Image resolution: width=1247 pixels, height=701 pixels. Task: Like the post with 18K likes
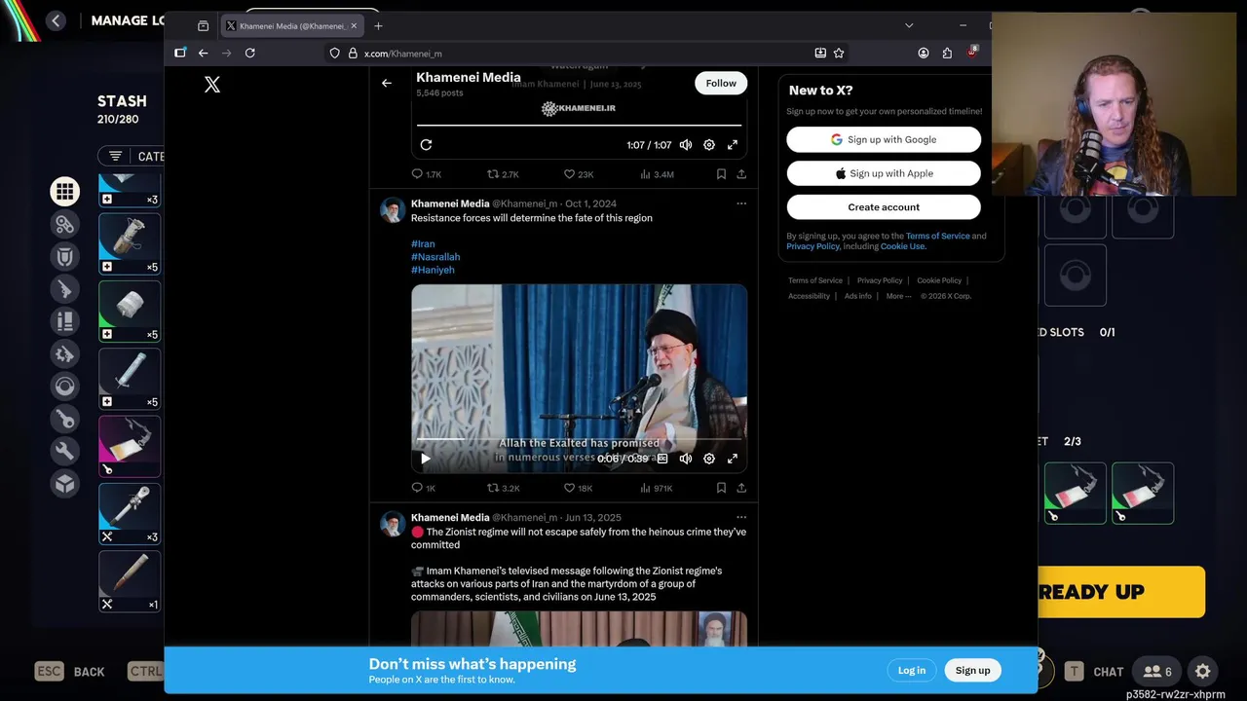[579, 488]
